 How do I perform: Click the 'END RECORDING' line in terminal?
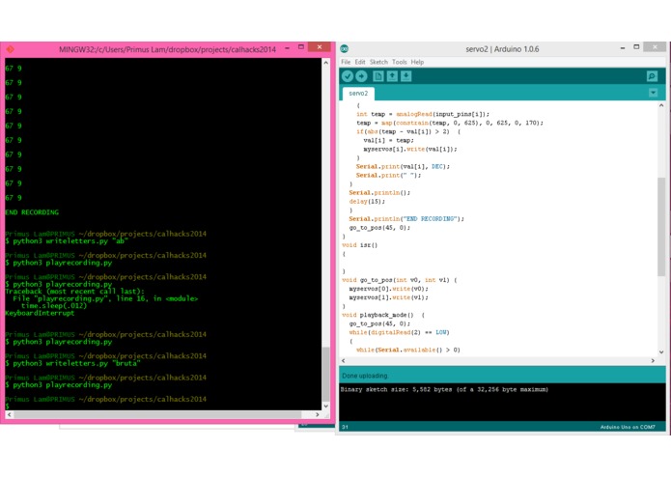(x=32, y=212)
